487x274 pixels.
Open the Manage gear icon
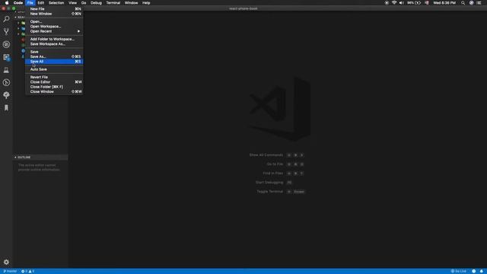[x=6, y=262]
